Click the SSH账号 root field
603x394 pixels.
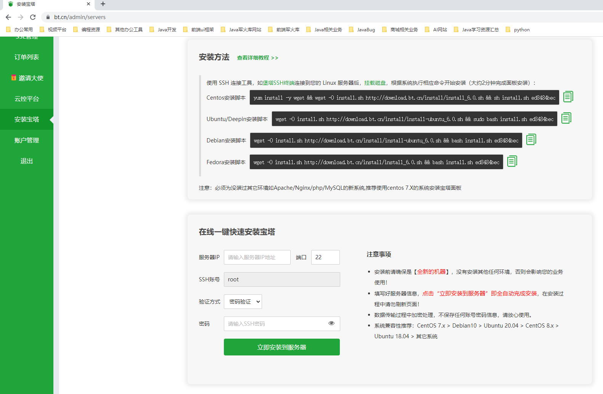pos(282,279)
